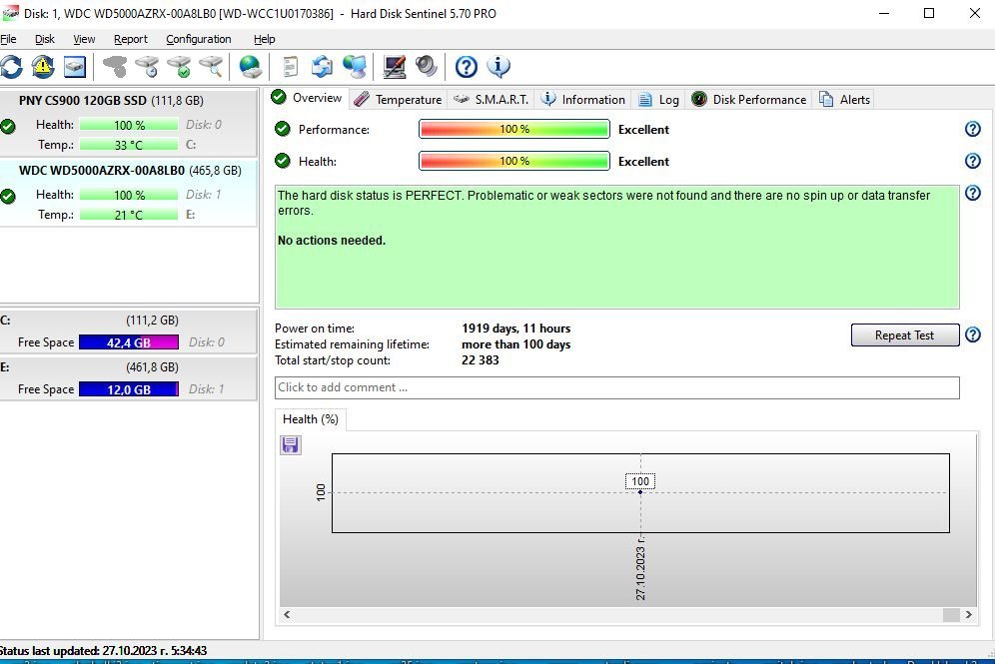
Task: Open the text report document icon
Action: pyautogui.click(x=291, y=67)
